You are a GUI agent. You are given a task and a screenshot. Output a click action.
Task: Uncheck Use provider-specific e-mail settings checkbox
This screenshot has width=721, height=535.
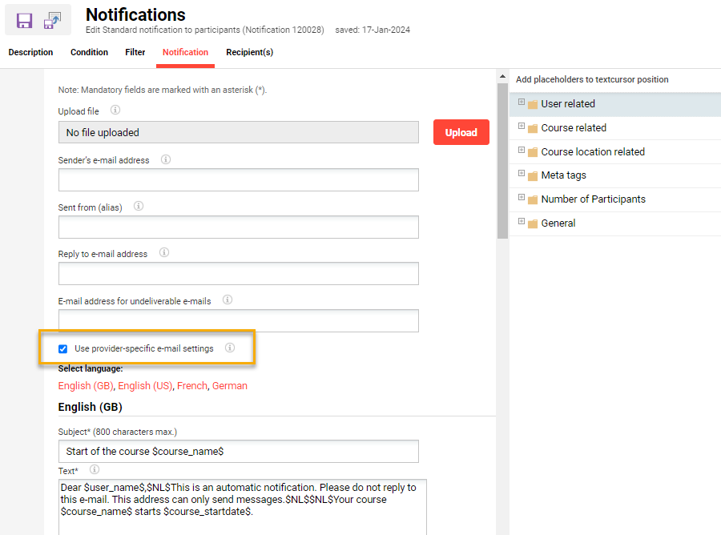click(63, 348)
